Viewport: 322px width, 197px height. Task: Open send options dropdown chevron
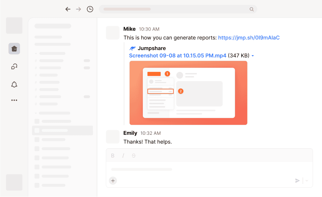pyautogui.click(x=307, y=181)
